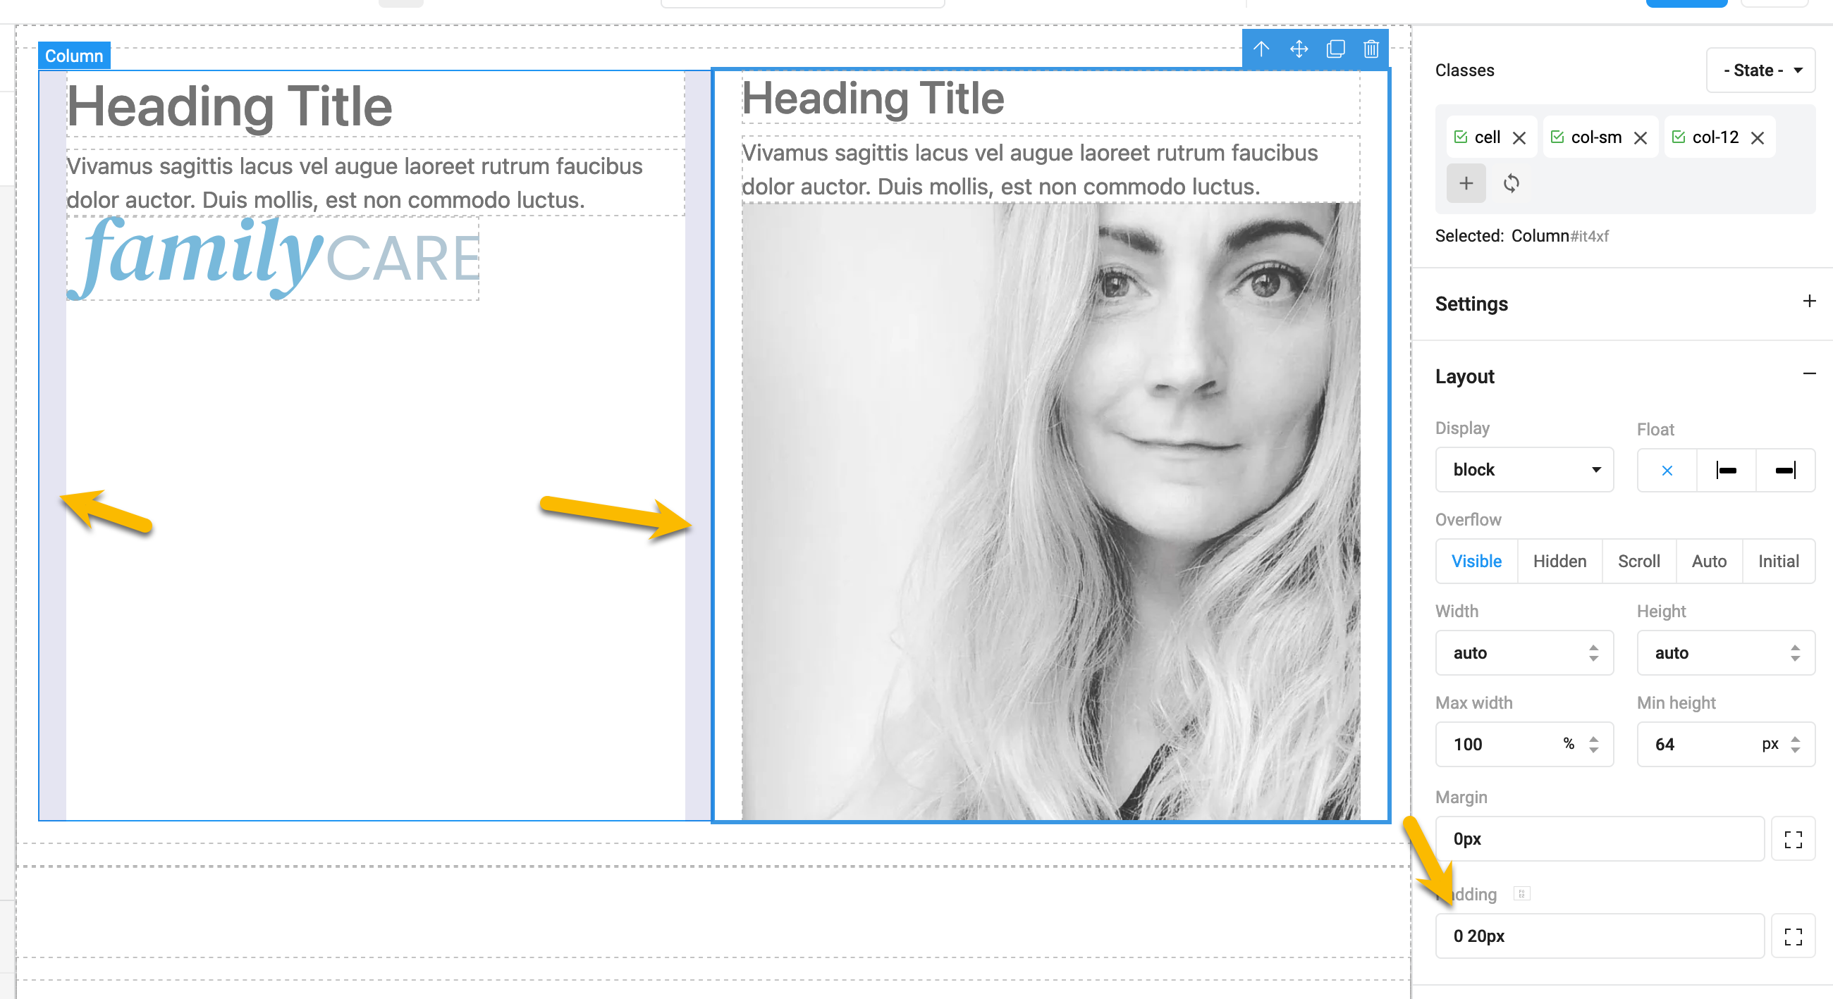Image resolution: width=1833 pixels, height=999 pixels.
Task: Select Hidden overflow option
Action: coord(1559,561)
